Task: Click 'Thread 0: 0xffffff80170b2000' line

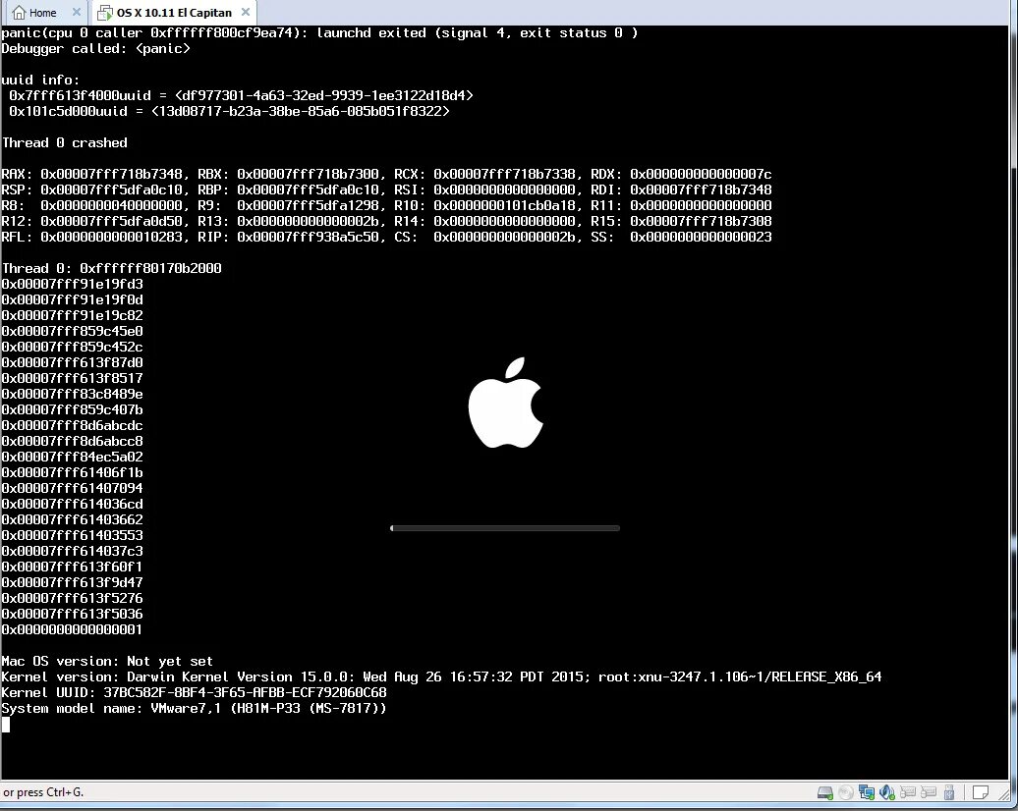Action: 111,268
